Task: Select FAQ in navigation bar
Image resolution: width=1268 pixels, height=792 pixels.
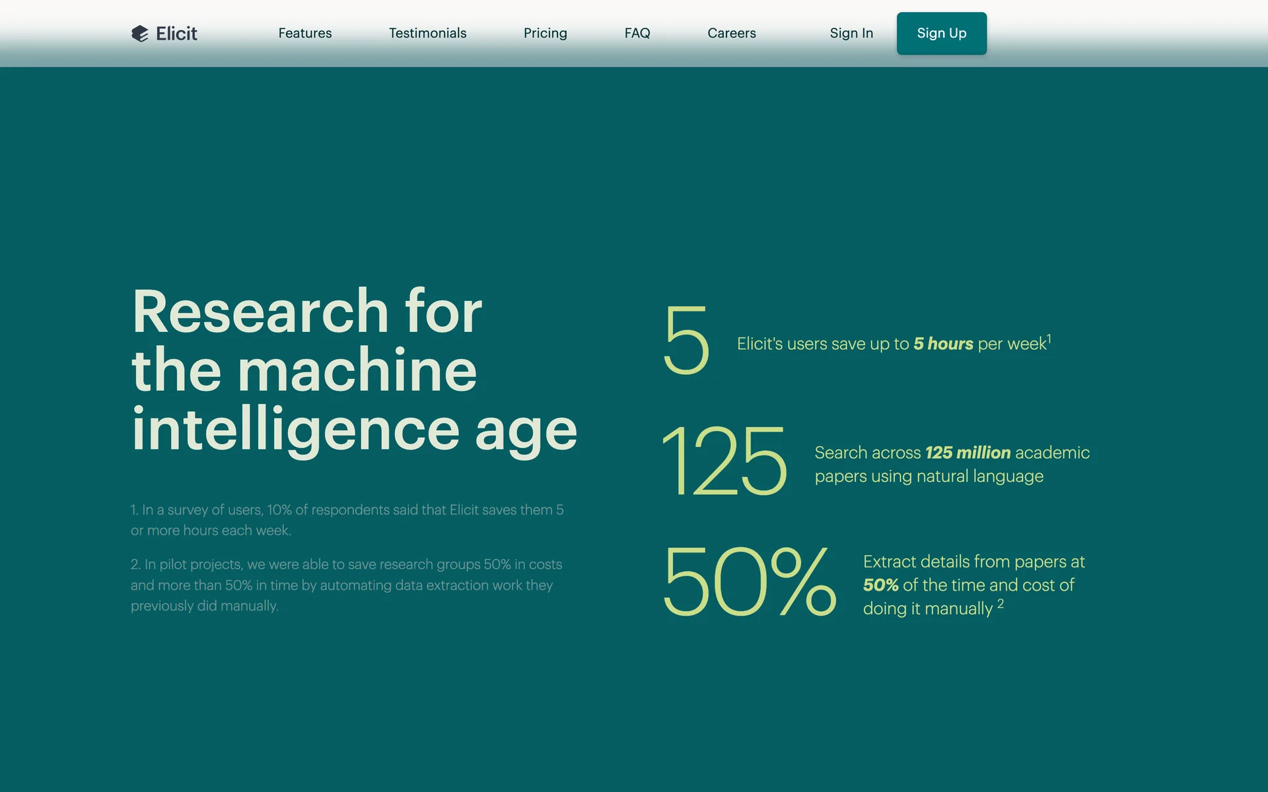Action: coord(637,33)
